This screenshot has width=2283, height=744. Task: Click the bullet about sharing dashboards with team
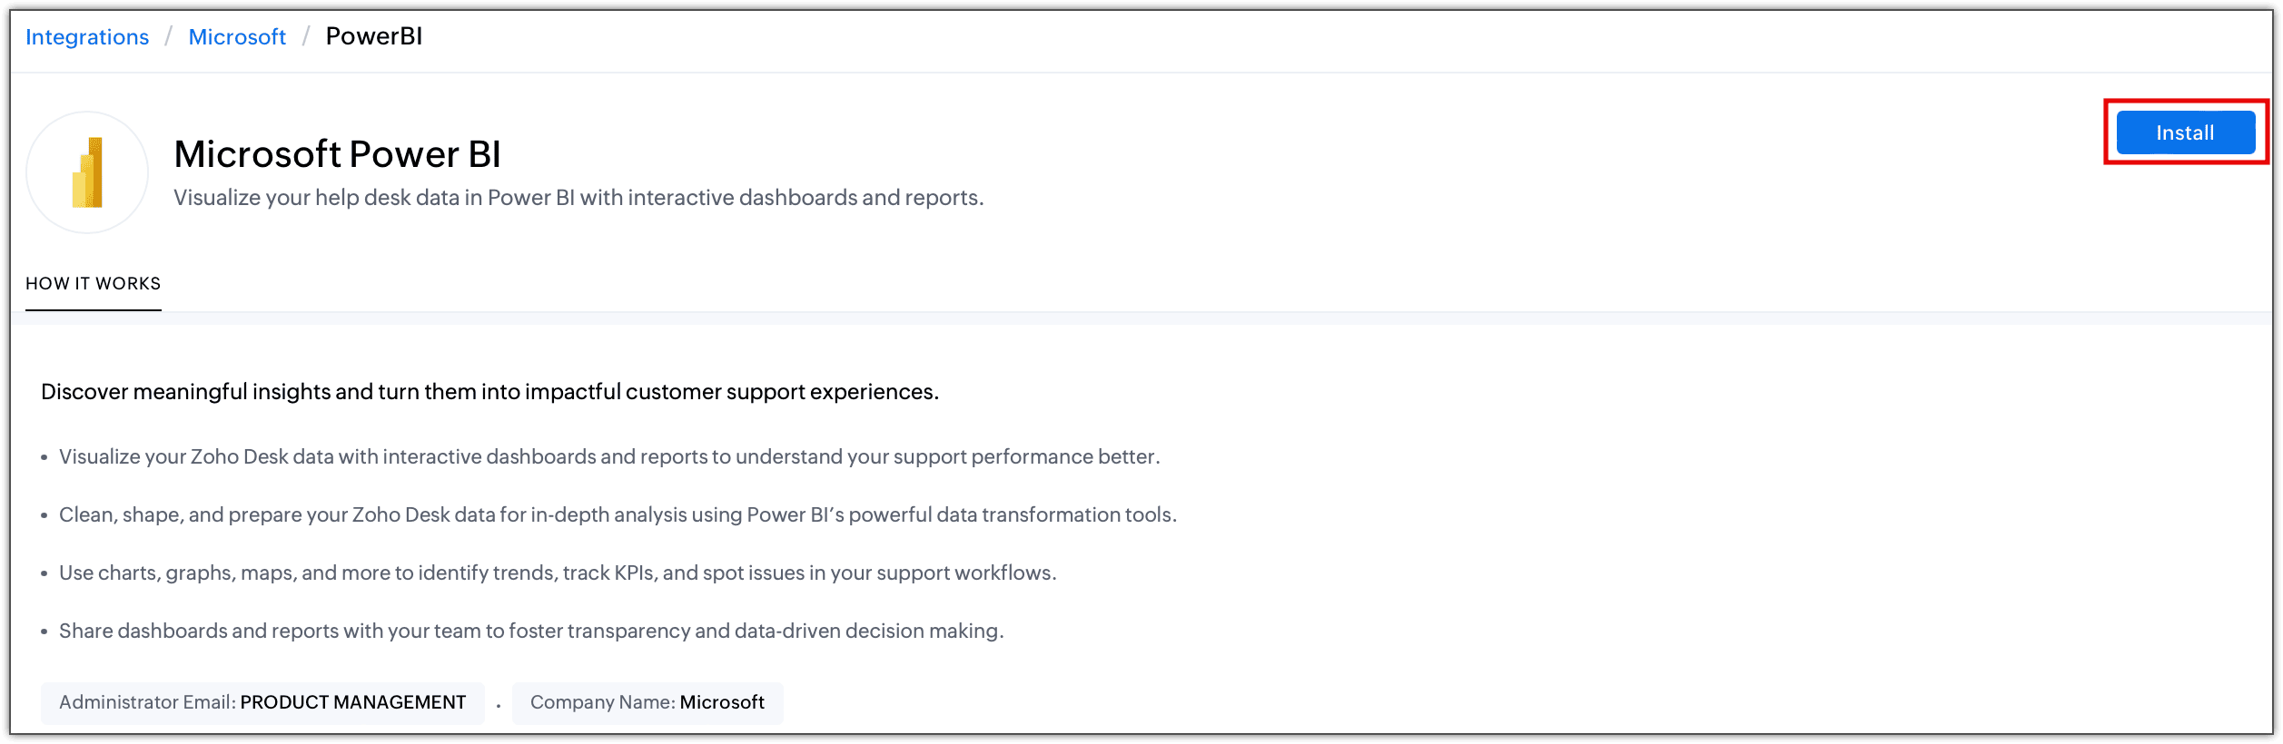tap(531, 631)
